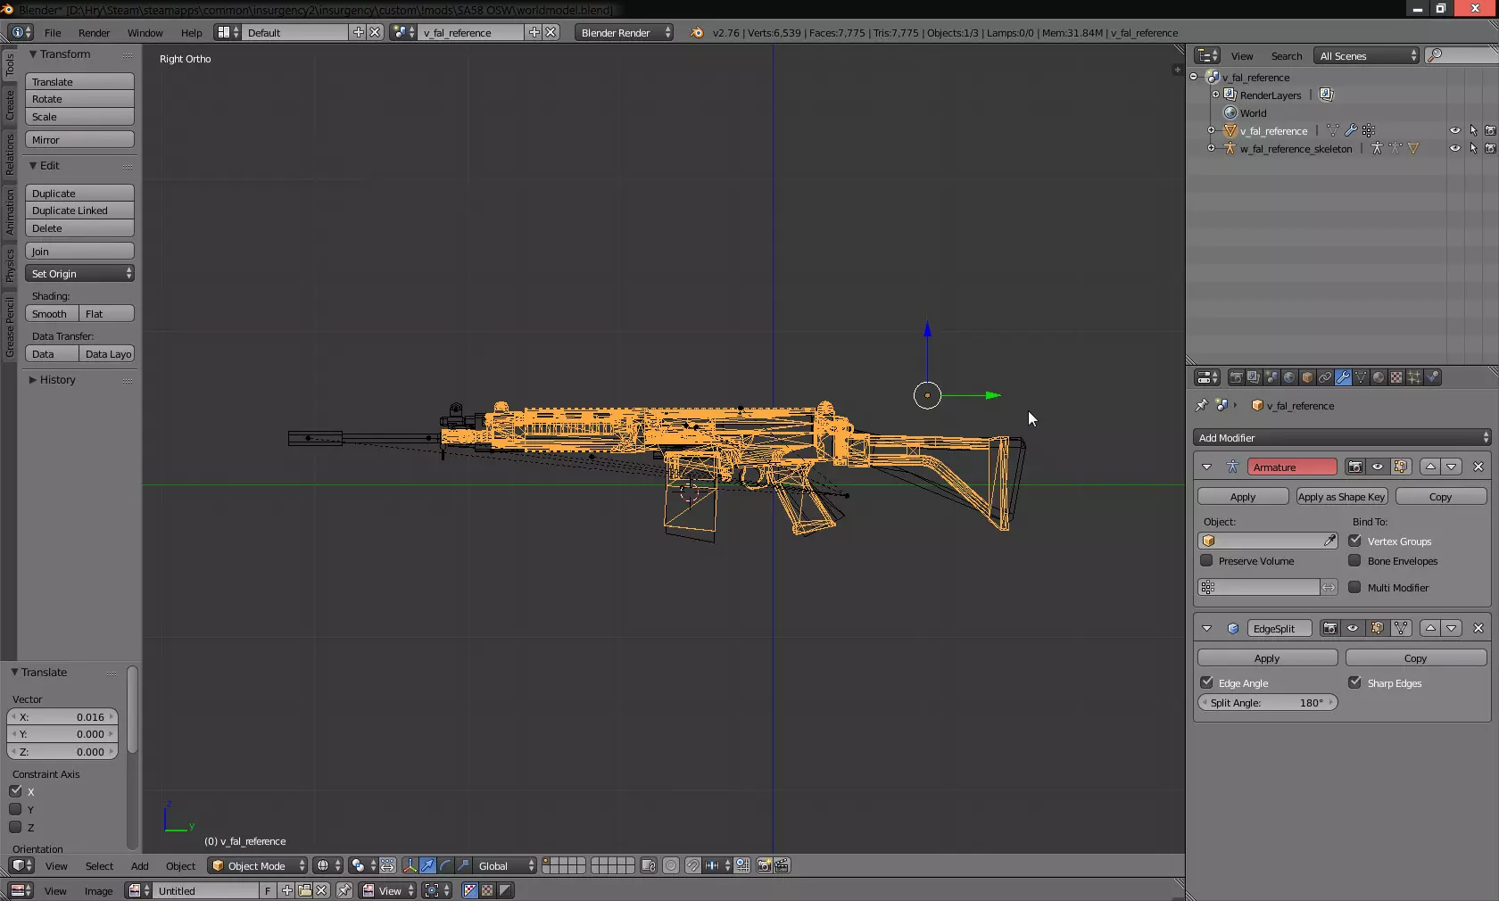1499x901 pixels.
Task: Enable the Vertex Groups checkbox
Action: point(1354,541)
